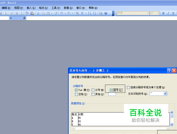Click the formula bar input
Screen dimensions: 177x134
102,18
